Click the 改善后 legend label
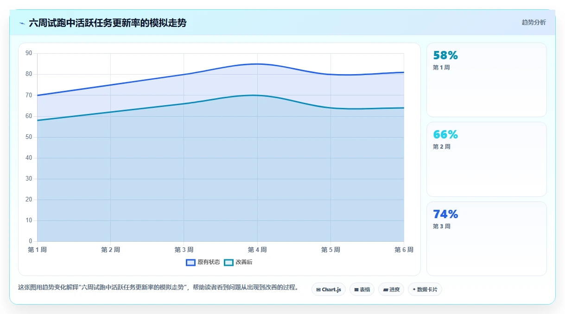Screen dimensions: 565x314 (x=244, y=262)
